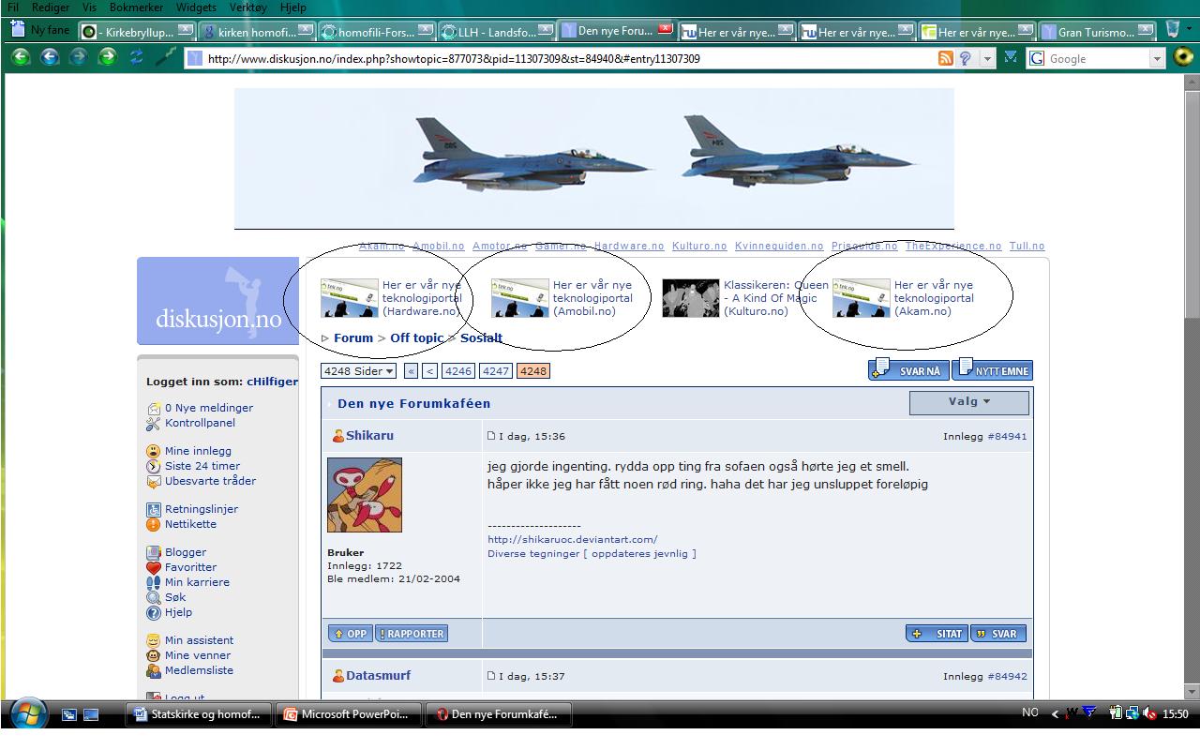
Task: Click the NYTT EMNE button
Action: pyautogui.click(x=992, y=370)
